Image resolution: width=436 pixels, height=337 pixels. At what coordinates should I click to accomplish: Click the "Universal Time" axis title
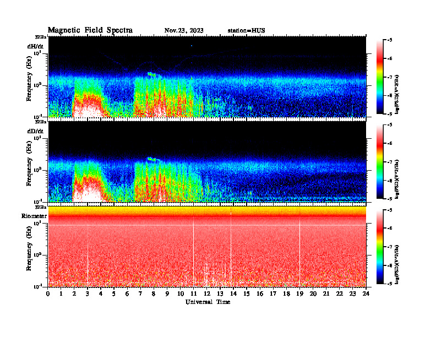click(x=208, y=302)
